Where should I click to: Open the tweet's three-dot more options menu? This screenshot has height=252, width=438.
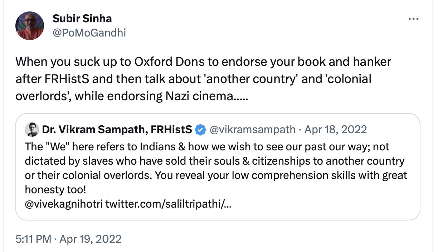tap(413, 19)
